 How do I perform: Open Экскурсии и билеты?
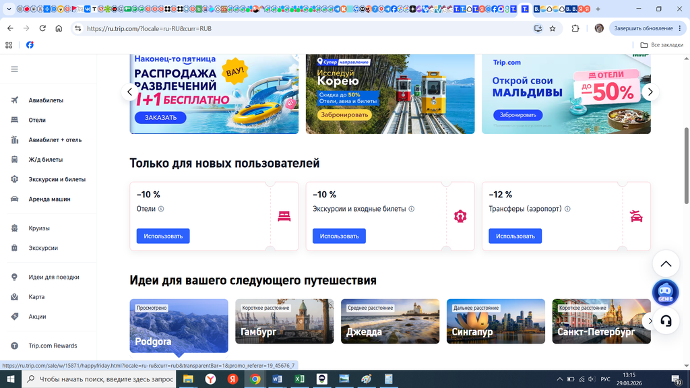tap(57, 179)
